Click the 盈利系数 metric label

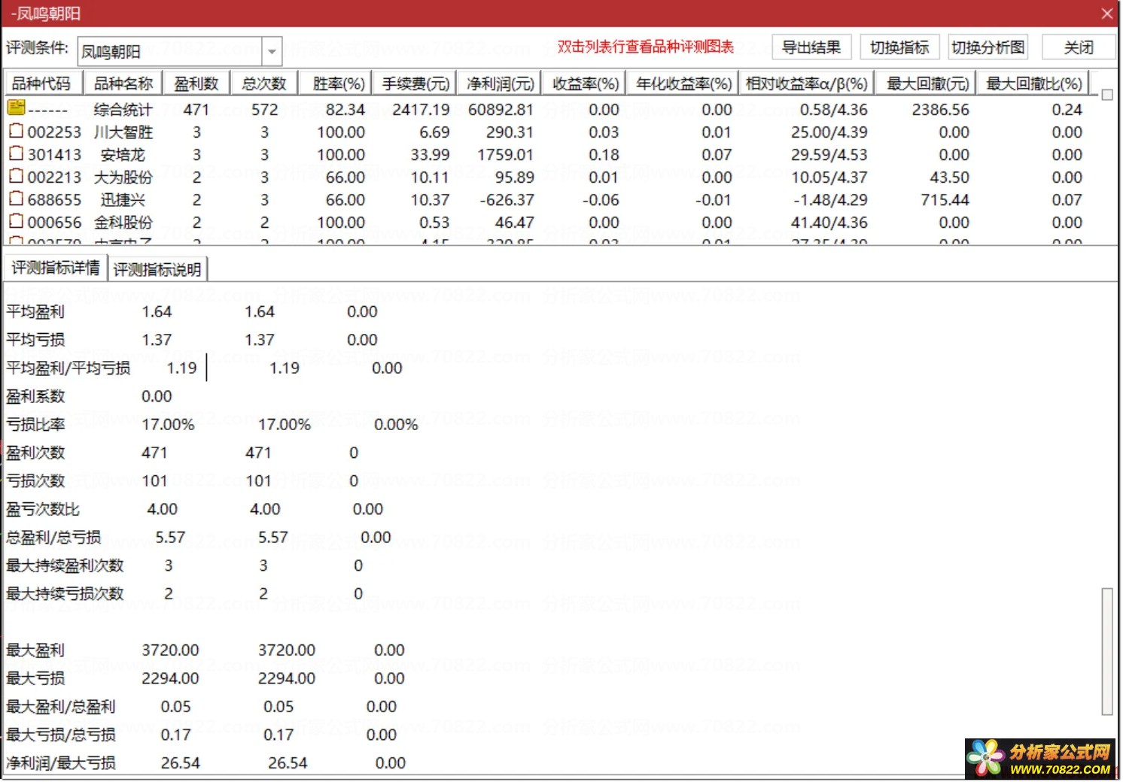[35, 396]
